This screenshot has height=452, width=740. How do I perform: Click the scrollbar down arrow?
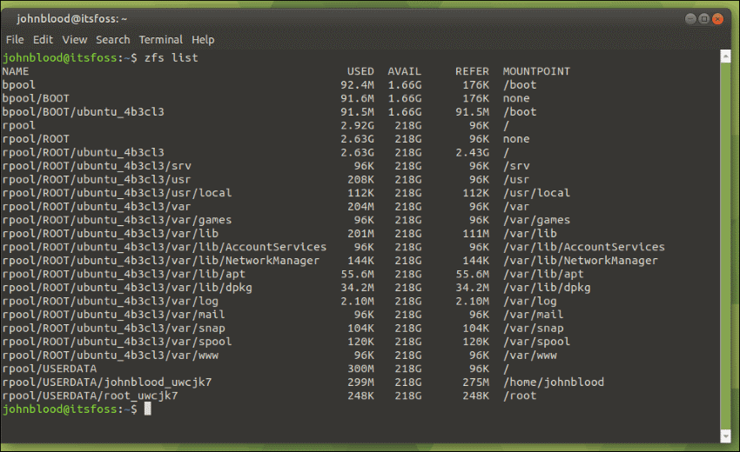tap(724, 435)
